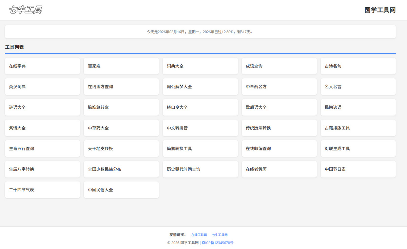The width and height of the screenshot is (407, 249).
Task: Open 天干地支转换 card
Action: point(121,149)
